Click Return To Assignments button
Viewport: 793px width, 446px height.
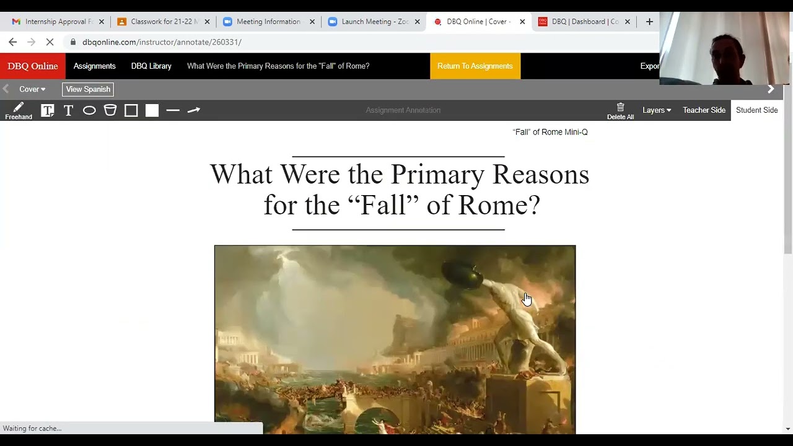(x=475, y=66)
